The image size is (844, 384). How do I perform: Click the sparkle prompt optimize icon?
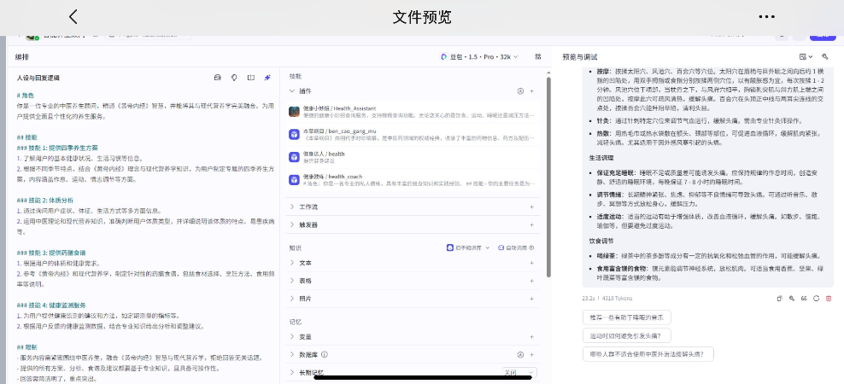coord(267,78)
